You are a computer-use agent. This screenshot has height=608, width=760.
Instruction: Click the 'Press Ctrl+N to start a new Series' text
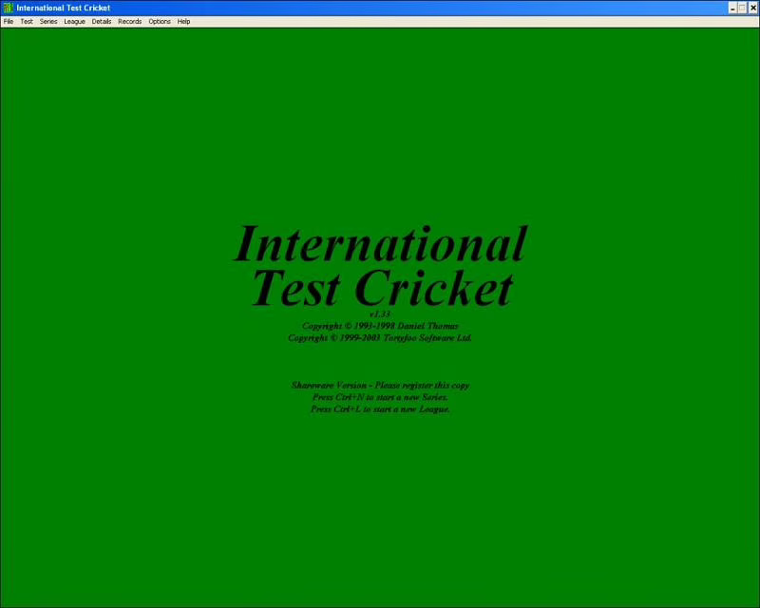pyautogui.click(x=380, y=397)
